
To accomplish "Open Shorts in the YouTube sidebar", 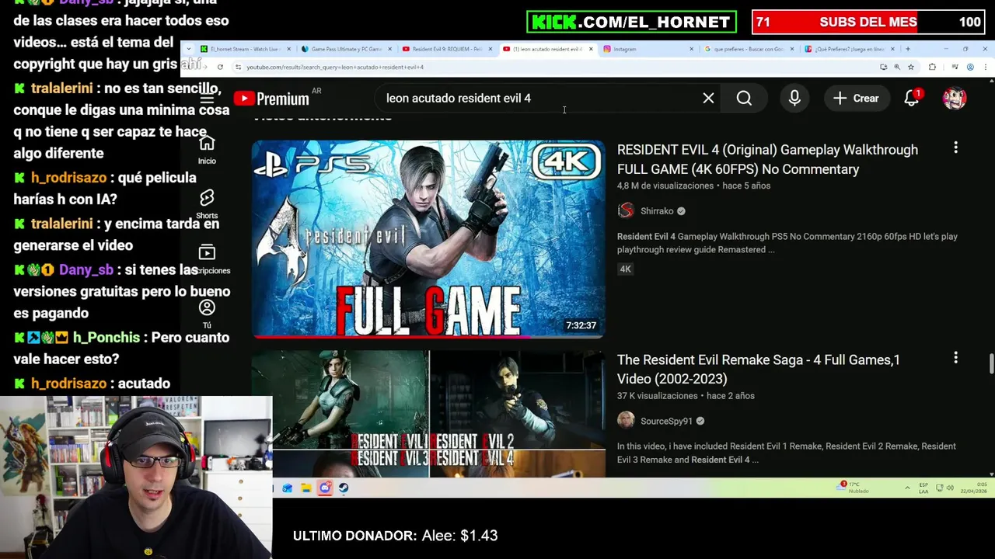I will pos(207,204).
